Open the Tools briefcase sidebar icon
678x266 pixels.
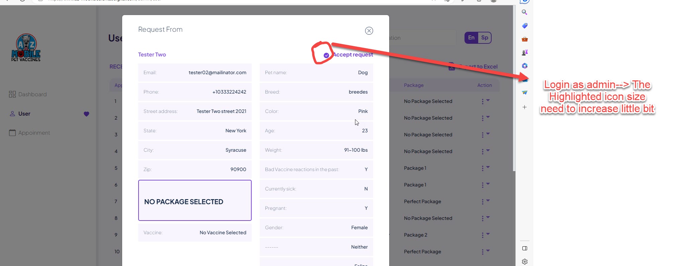[524, 39]
